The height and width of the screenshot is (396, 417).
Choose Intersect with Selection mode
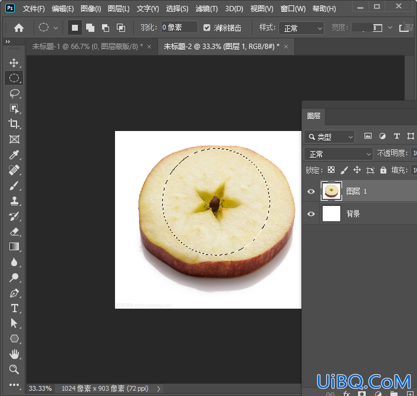[x=121, y=28]
